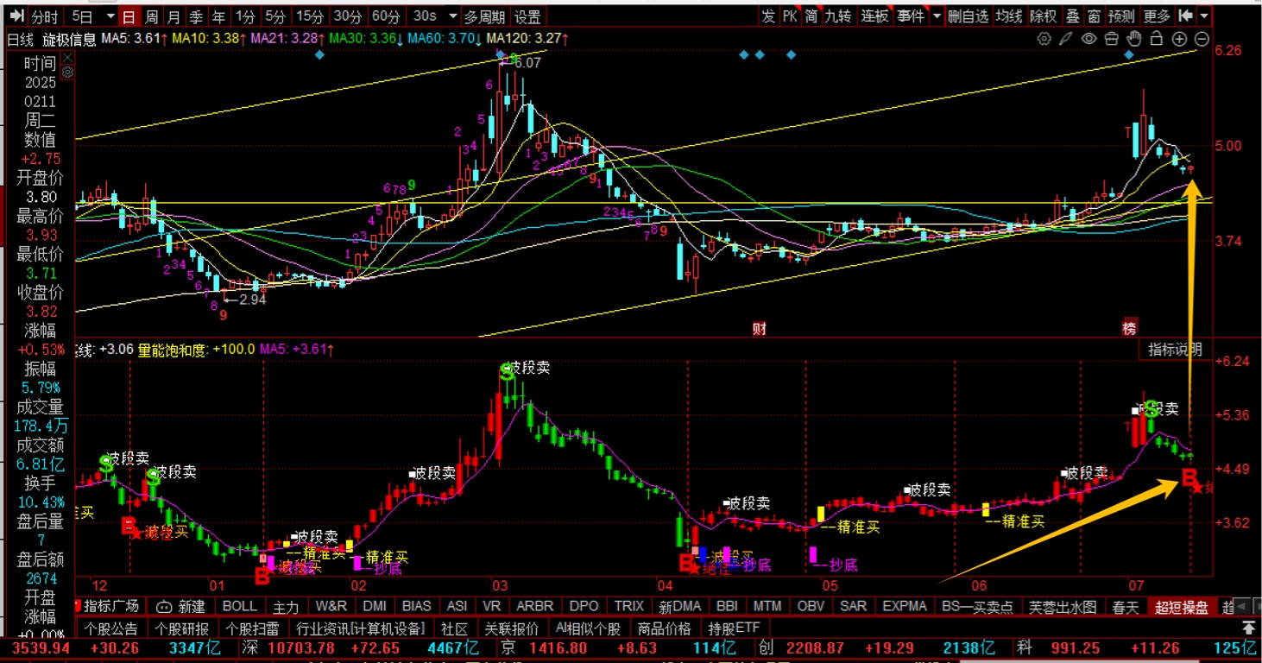Screen dimensions: 1262x663
Task: Switch to 60分 chart period
Action: [x=385, y=16]
